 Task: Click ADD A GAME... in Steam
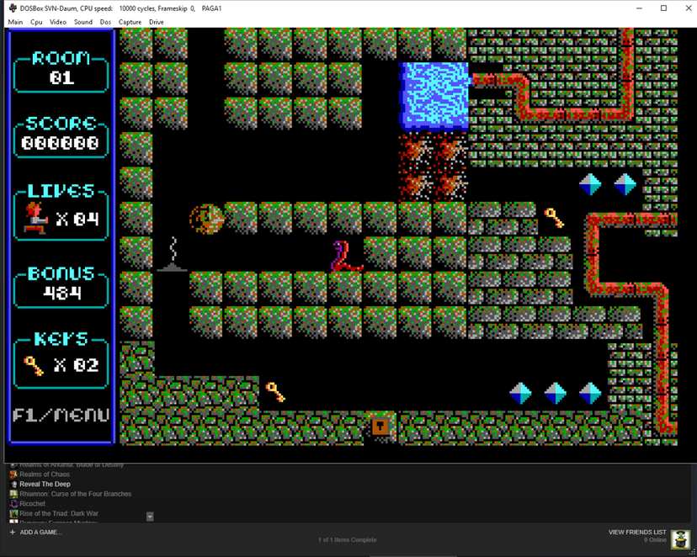pyautogui.click(x=41, y=532)
